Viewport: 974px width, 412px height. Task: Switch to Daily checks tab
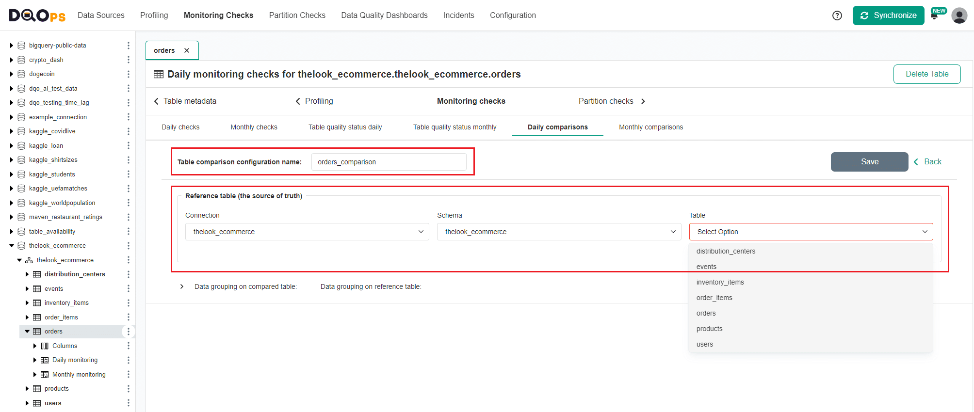click(180, 127)
